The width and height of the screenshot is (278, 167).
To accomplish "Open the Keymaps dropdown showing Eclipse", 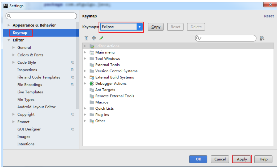I will tap(140, 27).
